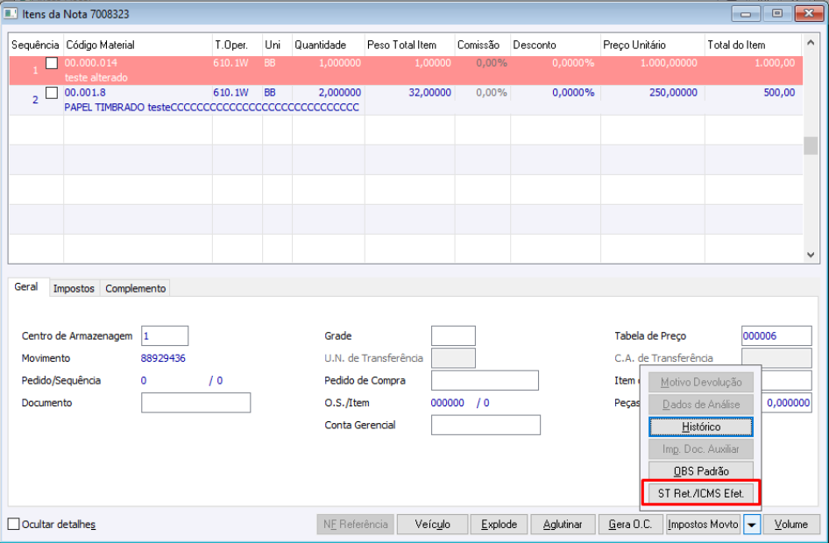The width and height of the screenshot is (829, 543).
Task: Click the Comissão column header
Action: pos(482,45)
